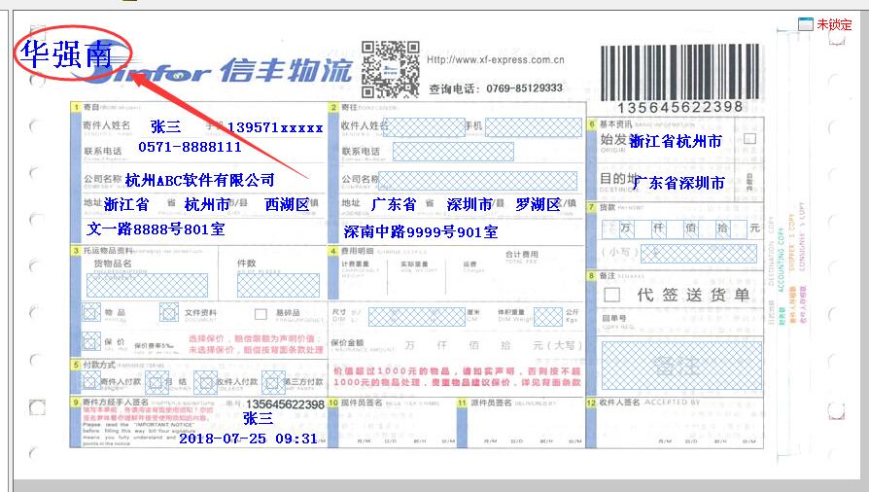Screen dimensions: 869x492
Task: Click the recipient 公司名称 hatched field
Action: tap(477, 181)
